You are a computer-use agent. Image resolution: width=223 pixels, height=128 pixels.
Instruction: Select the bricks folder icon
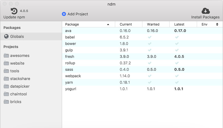(6, 102)
